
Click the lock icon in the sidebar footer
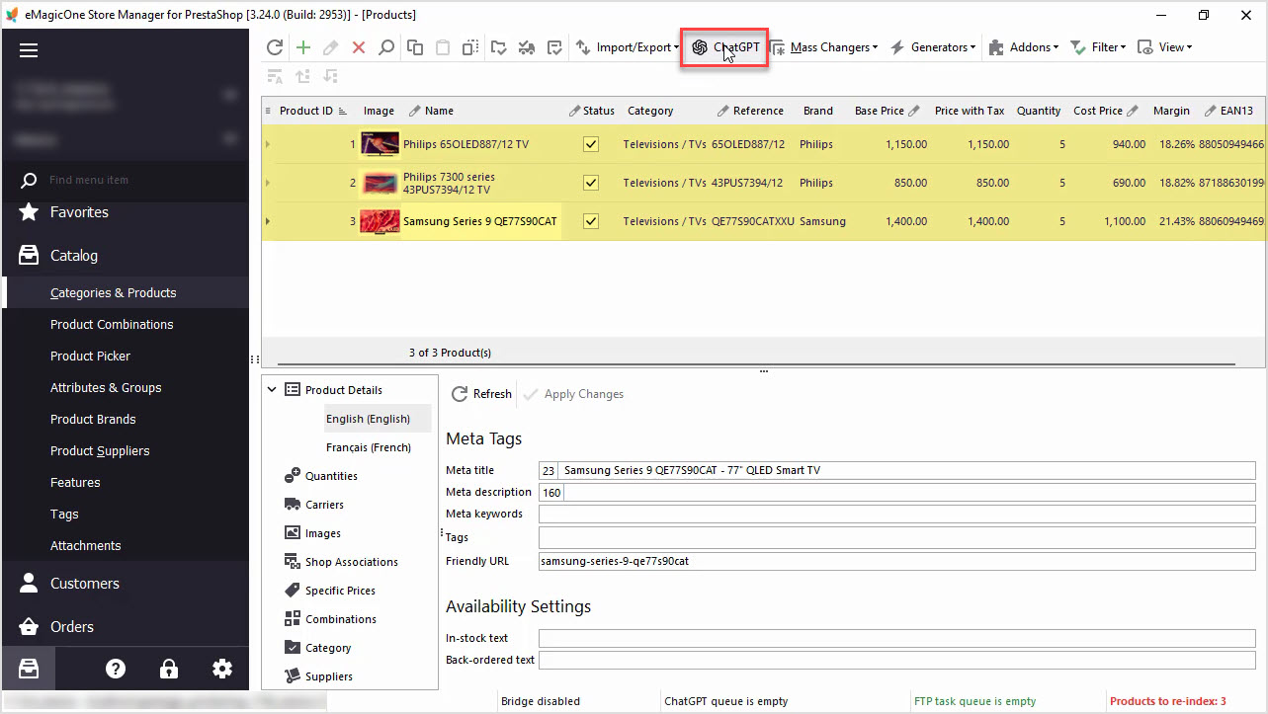coord(169,669)
